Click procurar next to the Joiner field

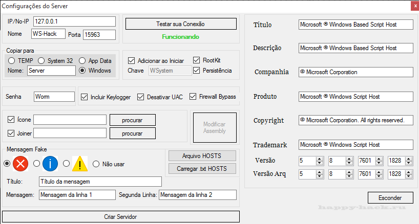tap(133, 133)
